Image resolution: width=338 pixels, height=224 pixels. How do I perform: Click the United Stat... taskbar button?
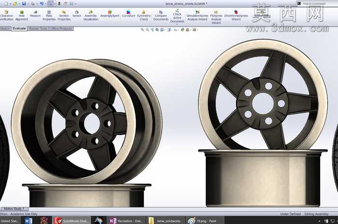coord(10,221)
